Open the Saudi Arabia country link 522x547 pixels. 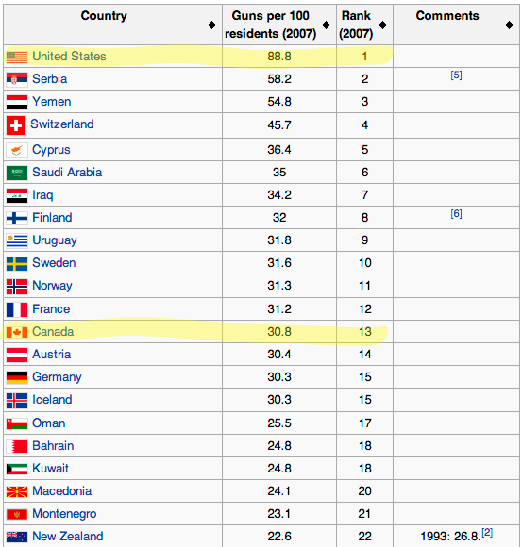click(x=67, y=173)
